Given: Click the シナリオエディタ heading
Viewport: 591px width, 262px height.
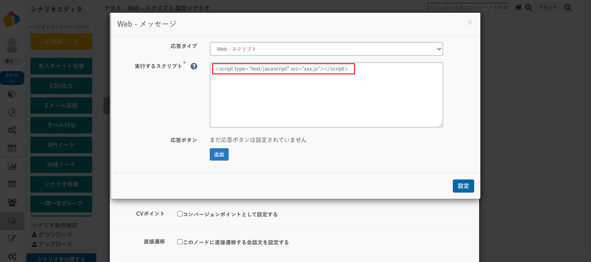Looking at the screenshot, I should point(56,9).
